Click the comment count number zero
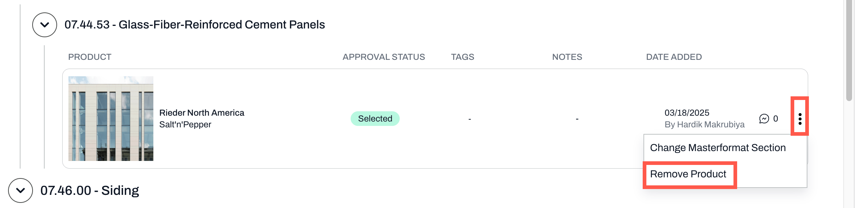The width and height of the screenshot is (855, 208). pyautogui.click(x=776, y=119)
